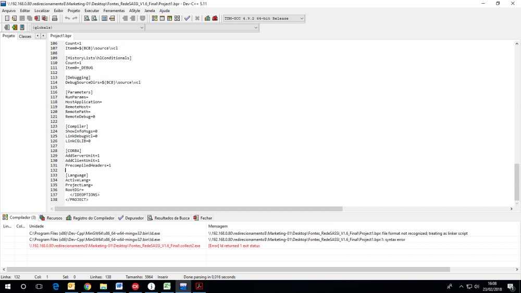Click the Save toolbar icon
521x293 pixels.
point(22,18)
